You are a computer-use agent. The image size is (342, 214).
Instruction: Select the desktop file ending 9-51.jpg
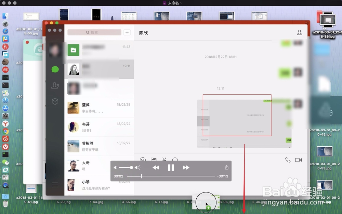pyautogui.click(x=31, y=194)
